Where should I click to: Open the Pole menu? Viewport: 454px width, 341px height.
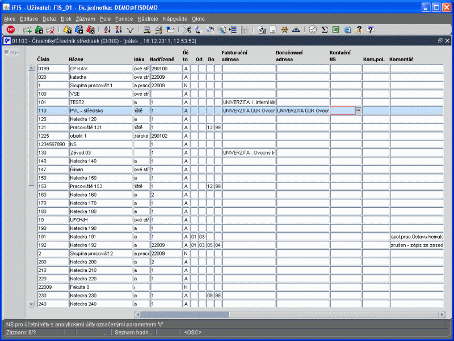click(x=105, y=19)
